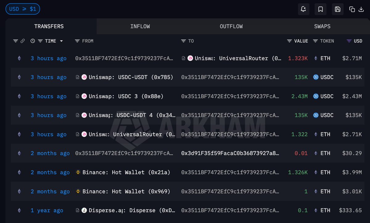The width and height of the screenshot is (370, 223).
Task: Switch to the INFLOW tab
Action: 140,26
